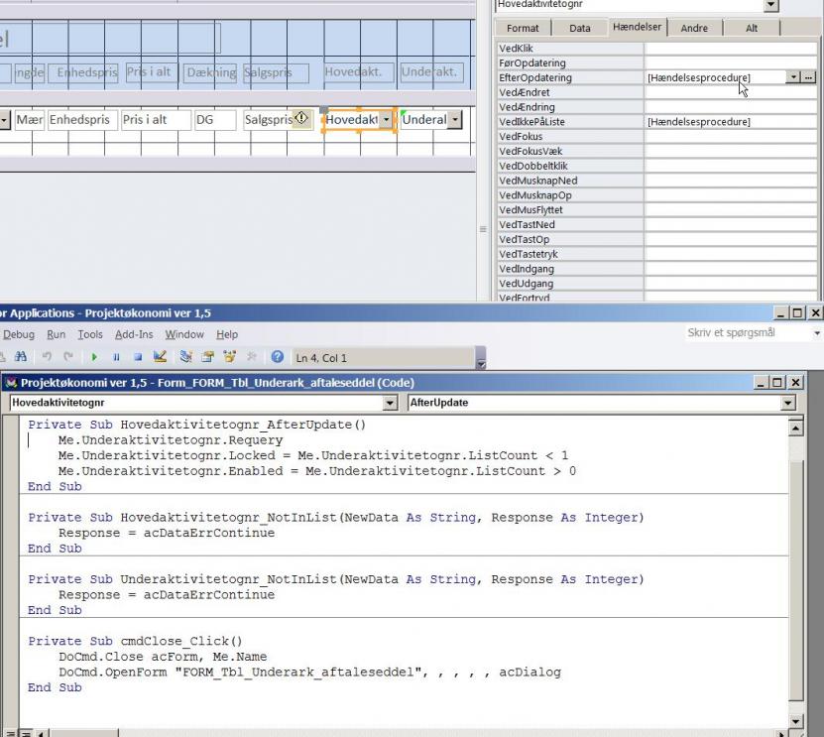
Task: Run the macro with the green play icon
Action: click(95, 357)
